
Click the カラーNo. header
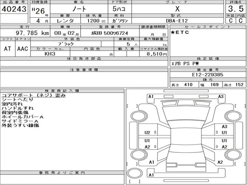50,49
